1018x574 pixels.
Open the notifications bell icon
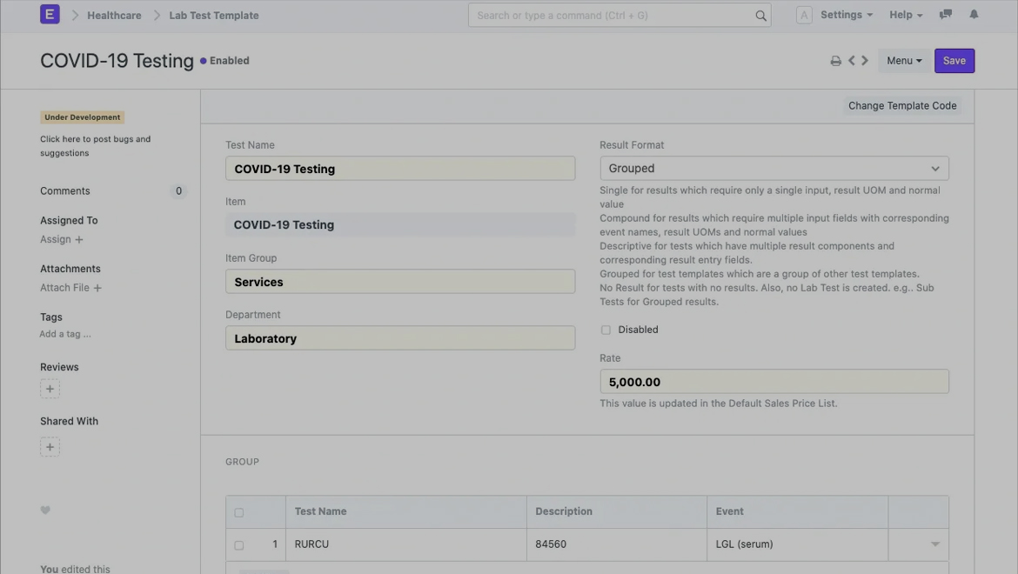tap(974, 15)
